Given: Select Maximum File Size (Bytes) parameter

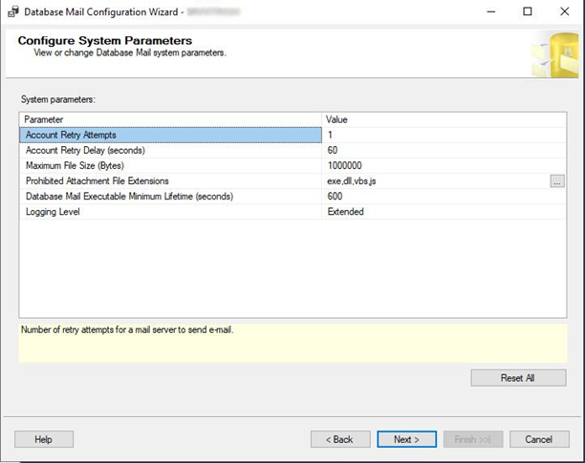Looking at the screenshot, I should 170,165.
